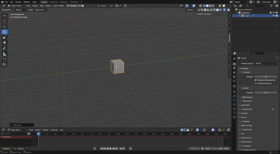
Task: Toggle the Shadows checkbox
Action: [x=244, y=97]
